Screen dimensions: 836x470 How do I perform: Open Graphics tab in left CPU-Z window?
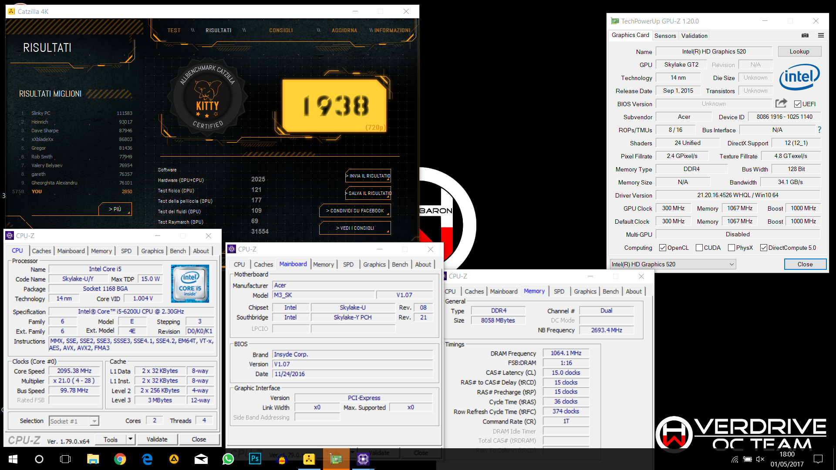152,251
